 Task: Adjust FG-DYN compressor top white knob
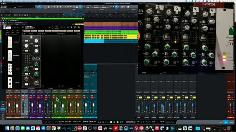pos(36,41)
